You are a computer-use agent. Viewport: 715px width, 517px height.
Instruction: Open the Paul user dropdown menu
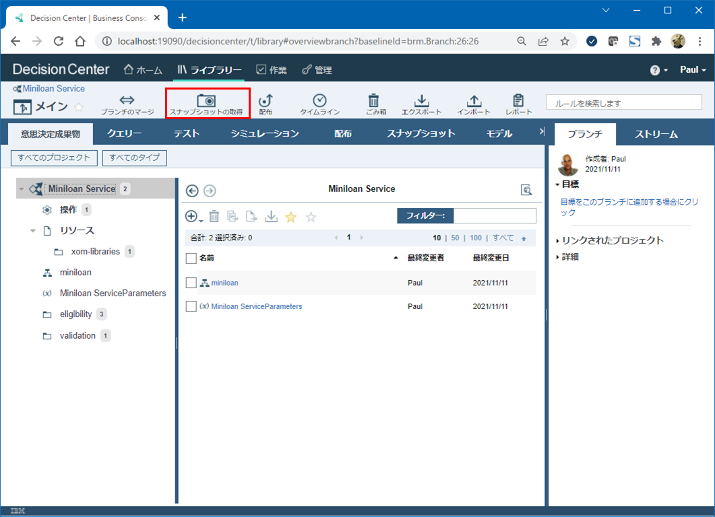click(x=693, y=70)
